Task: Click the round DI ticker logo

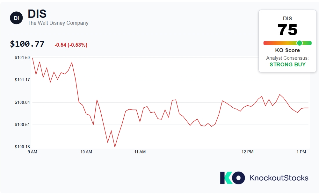Action: click(x=16, y=18)
